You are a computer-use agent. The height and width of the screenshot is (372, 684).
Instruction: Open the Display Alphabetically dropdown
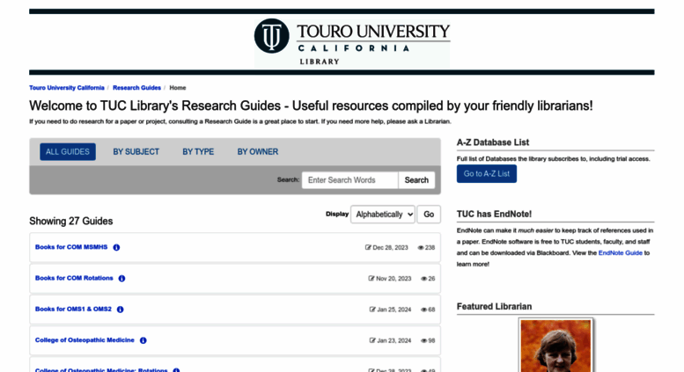[x=383, y=215]
